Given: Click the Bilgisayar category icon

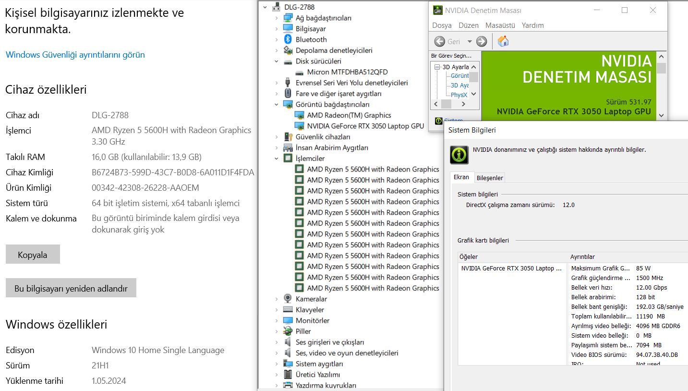Looking at the screenshot, I should (x=288, y=29).
